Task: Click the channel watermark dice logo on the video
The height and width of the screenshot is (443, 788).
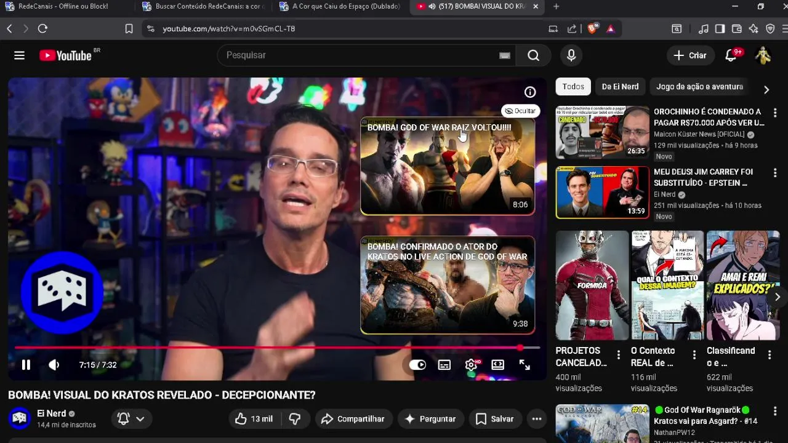Action: (x=62, y=293)
